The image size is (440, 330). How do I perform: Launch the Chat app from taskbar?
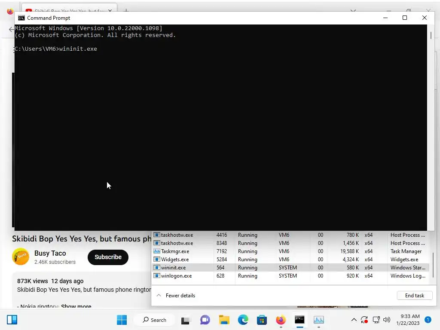[205, 320]
